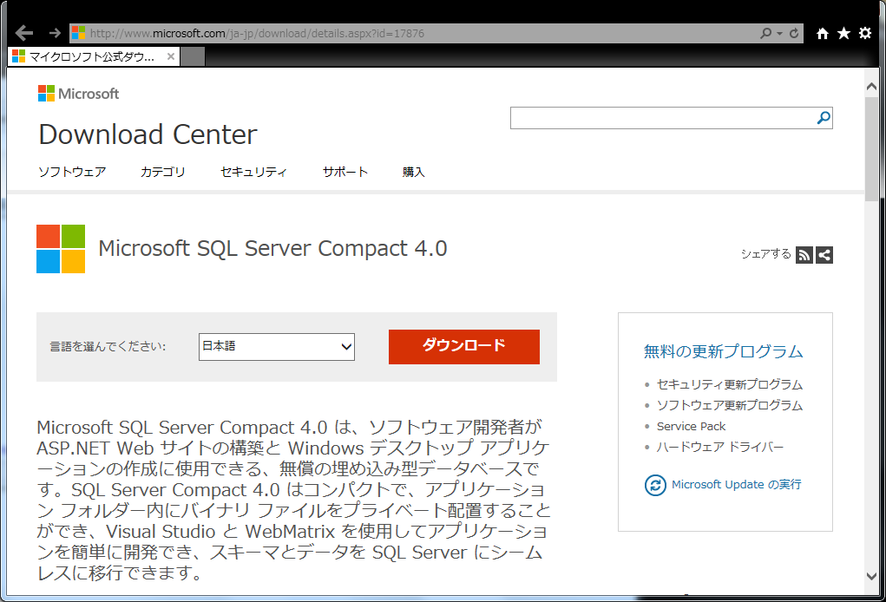The image size is (886, 602).
Task: Open the Service Pack link
Action: pos(691,426)
